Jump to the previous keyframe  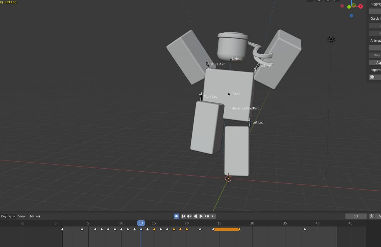[x=189, y=216]
